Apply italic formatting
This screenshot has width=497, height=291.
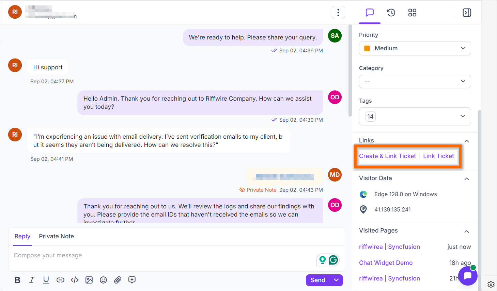[x=32, y=280]
